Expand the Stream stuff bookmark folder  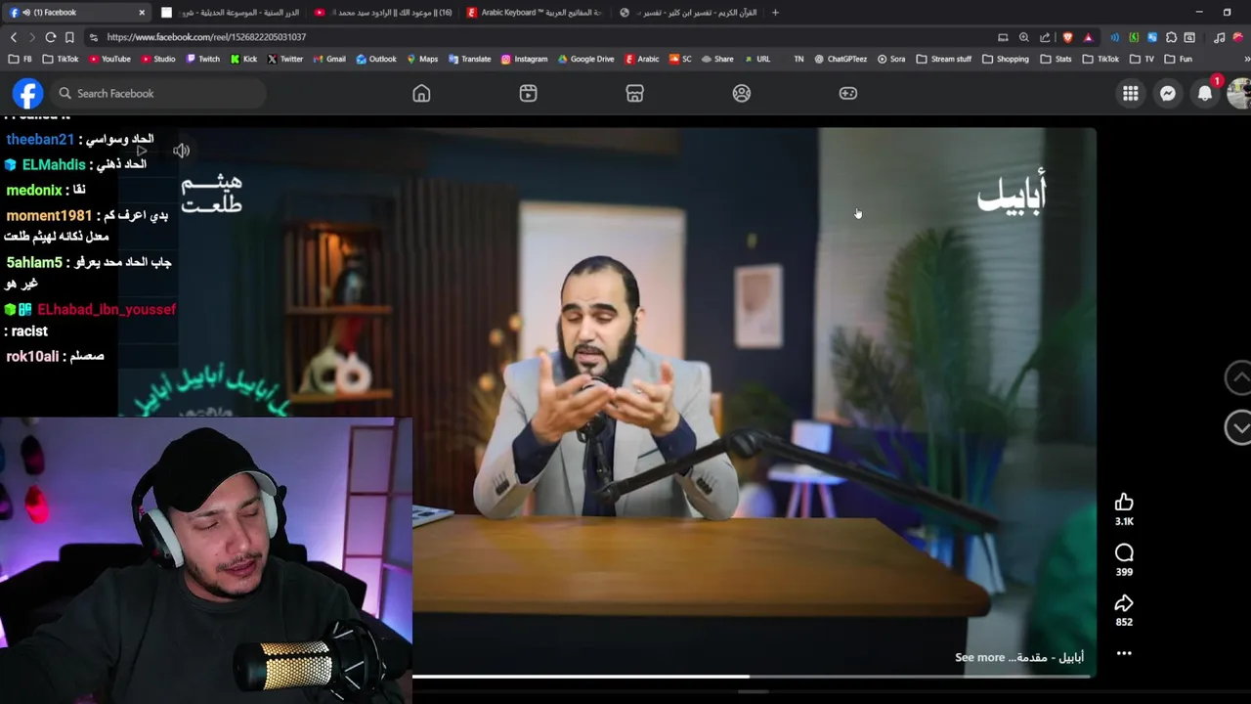[x=943, y=59]
